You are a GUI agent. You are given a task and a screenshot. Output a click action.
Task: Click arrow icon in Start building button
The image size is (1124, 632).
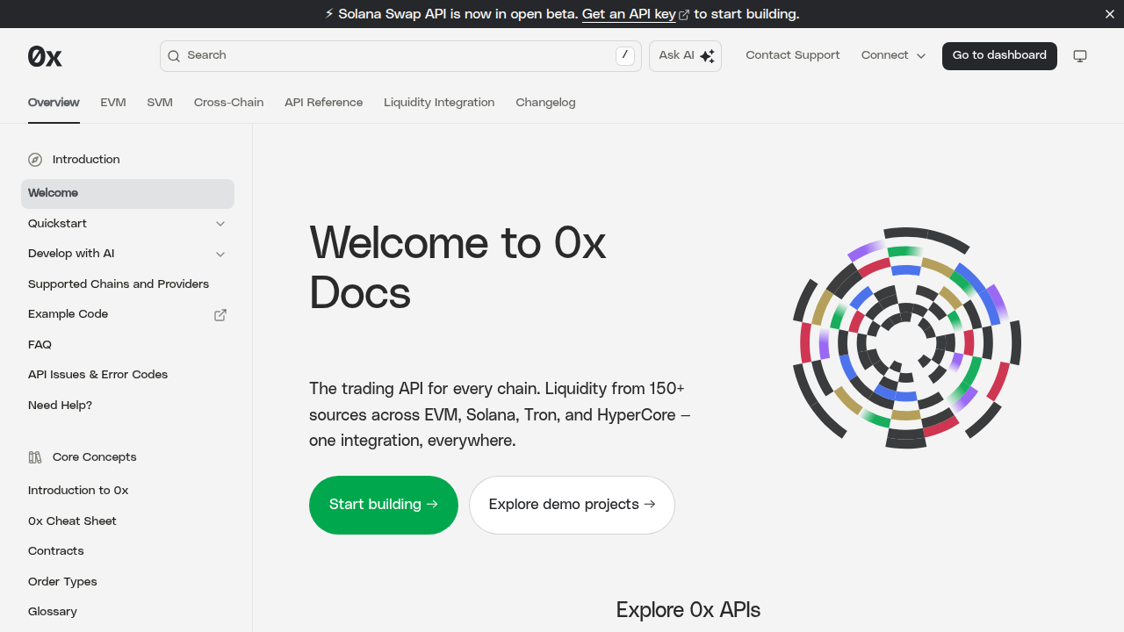(432, 505)
